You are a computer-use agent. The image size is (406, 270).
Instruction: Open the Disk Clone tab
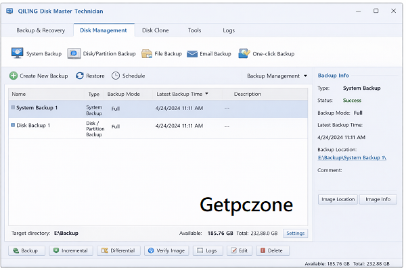156,30
